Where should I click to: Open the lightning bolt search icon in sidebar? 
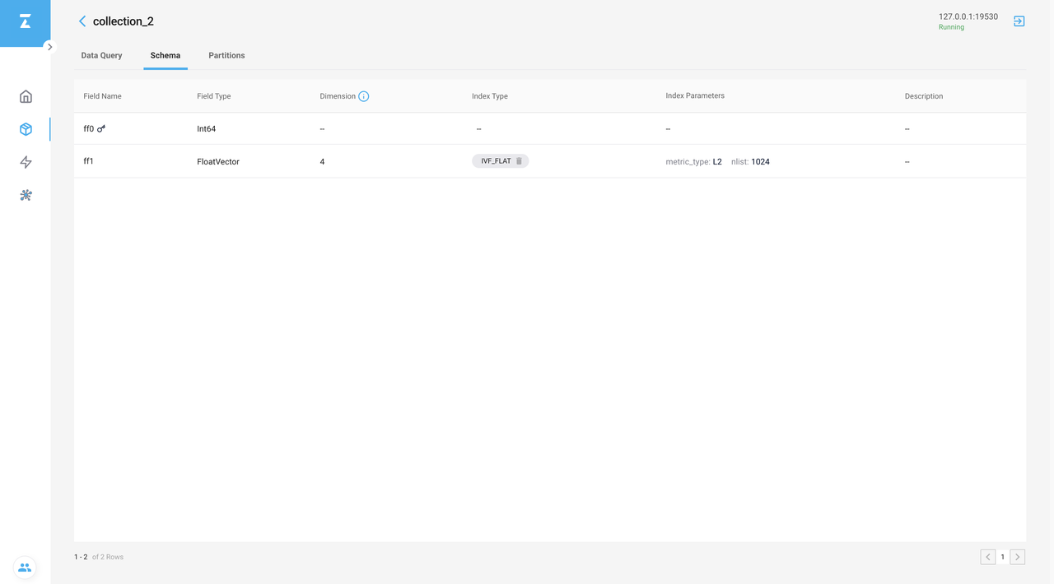[x=26, y=162]
